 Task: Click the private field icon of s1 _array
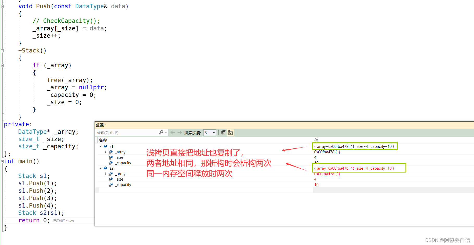111,152
